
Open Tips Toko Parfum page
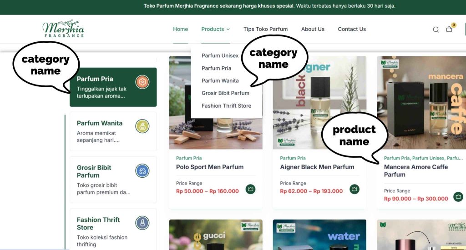[265, 29]
